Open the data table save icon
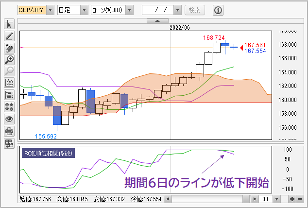Screen dimensions: 308x208 pos(9,143)
